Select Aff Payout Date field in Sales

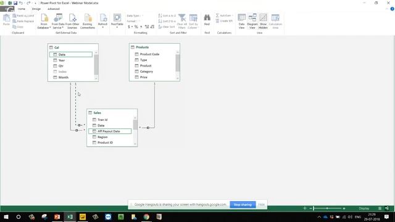pos(110,131)
